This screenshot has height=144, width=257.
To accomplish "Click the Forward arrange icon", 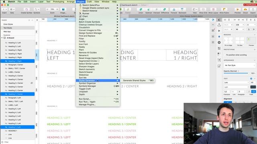I will (x=174, y=9).
